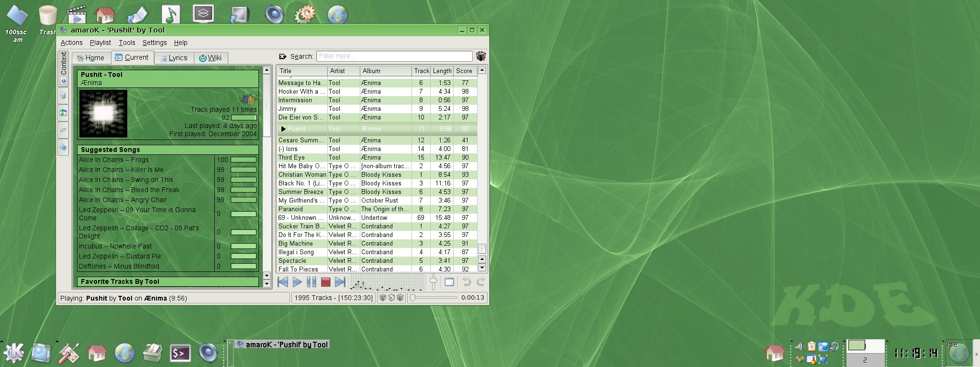980x367 pixels.
Task: Launch the Konsole terminal from panel
Action: (180, 353)
